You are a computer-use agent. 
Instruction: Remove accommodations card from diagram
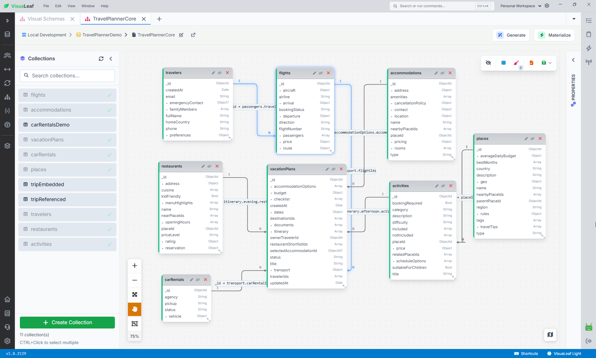(450, 73)
